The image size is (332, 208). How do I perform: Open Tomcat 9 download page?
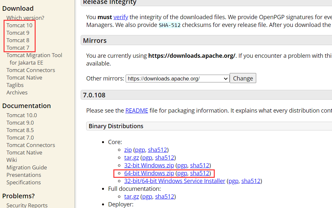coord(18,33)
